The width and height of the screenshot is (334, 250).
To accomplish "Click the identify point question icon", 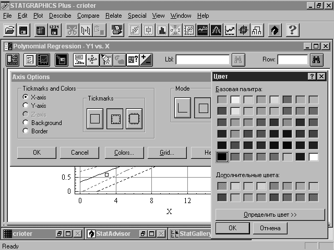I will [x=133, y=60].
